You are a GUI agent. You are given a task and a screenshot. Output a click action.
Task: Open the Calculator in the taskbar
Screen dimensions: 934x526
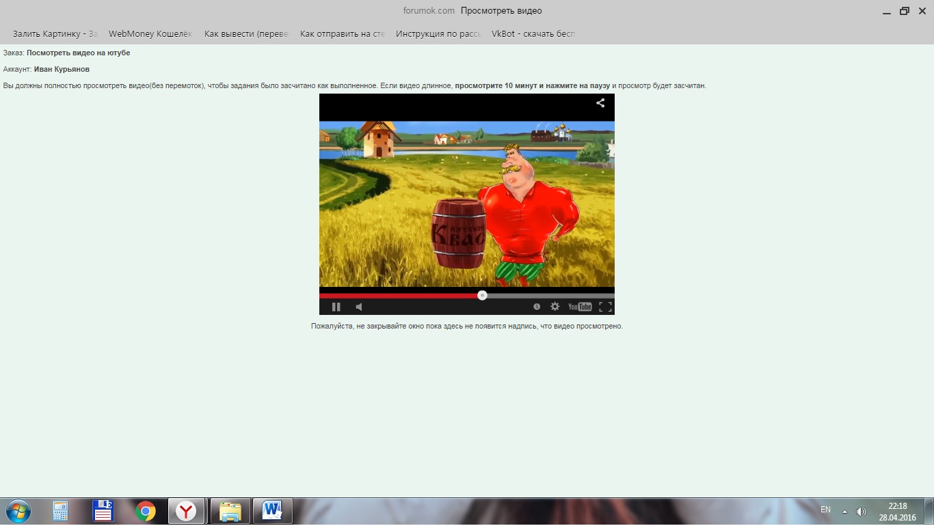coord(61,511)
